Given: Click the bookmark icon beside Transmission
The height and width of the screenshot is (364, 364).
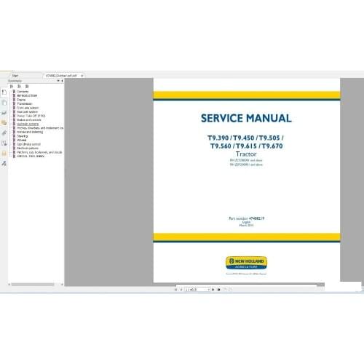Looking at the screenshot, I should pyautogui.click(x=14, y=103).
